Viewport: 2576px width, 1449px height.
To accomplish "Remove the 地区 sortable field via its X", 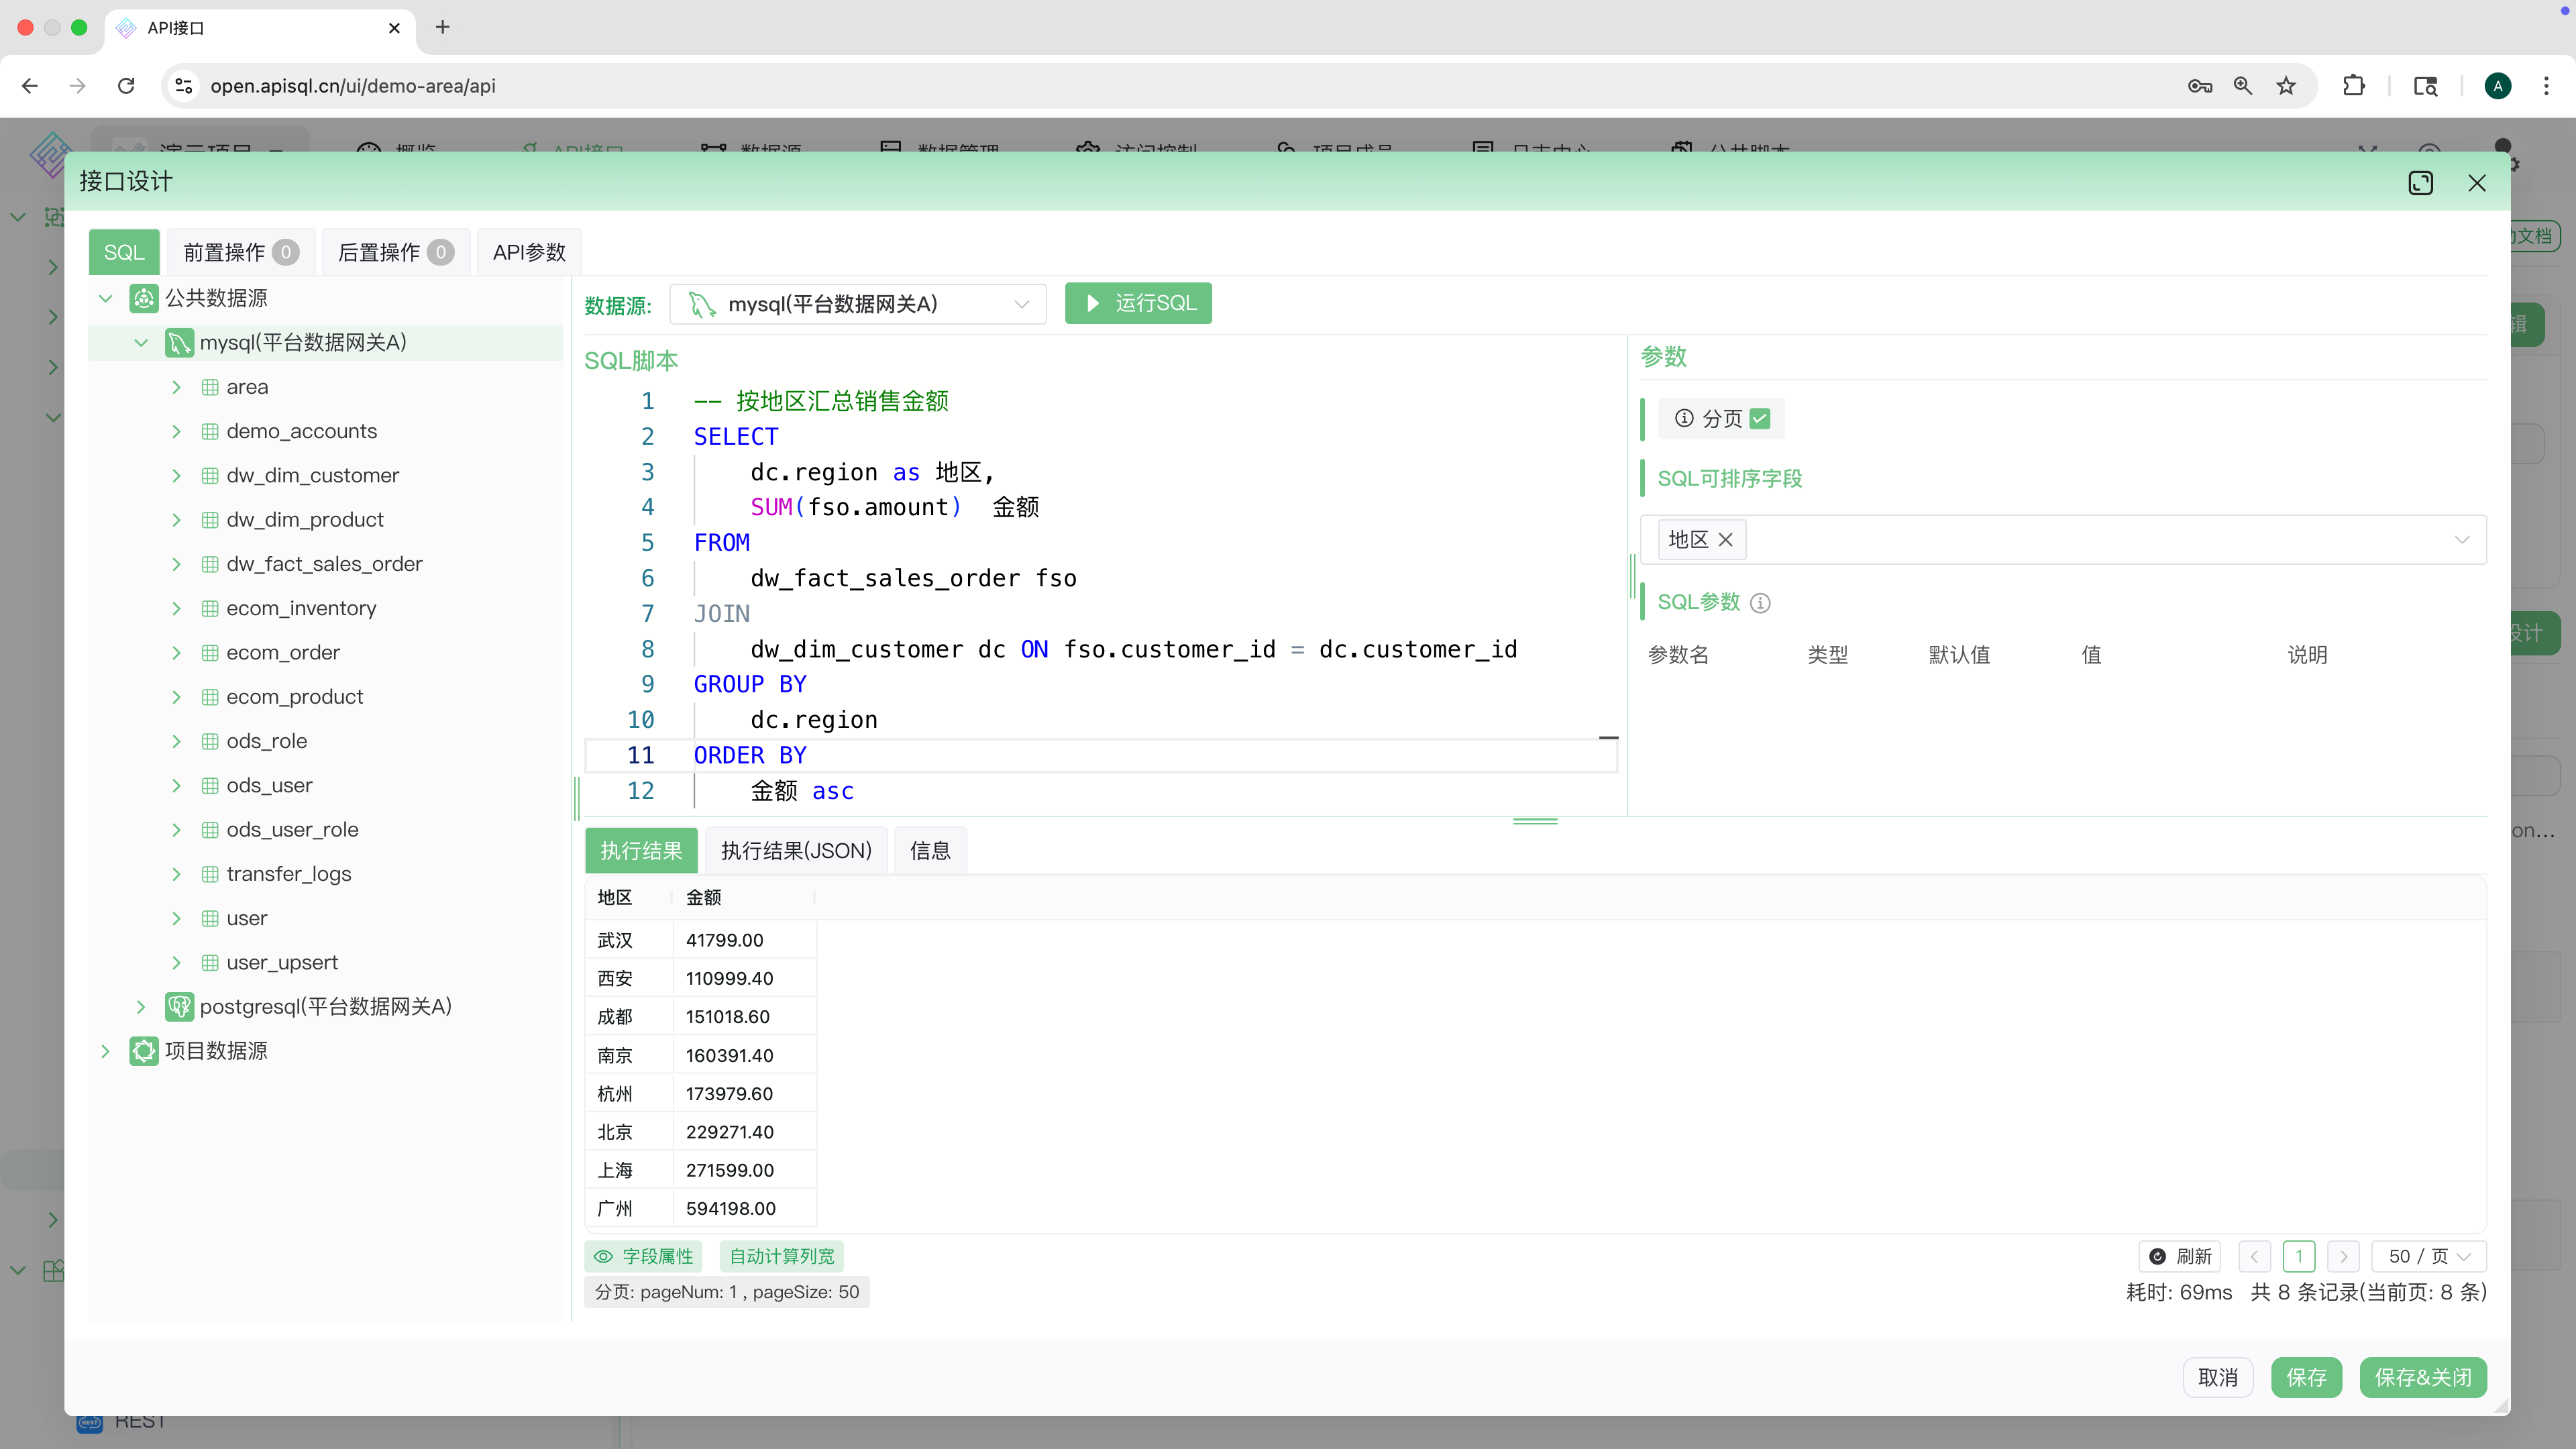I will pos(1725,540).
